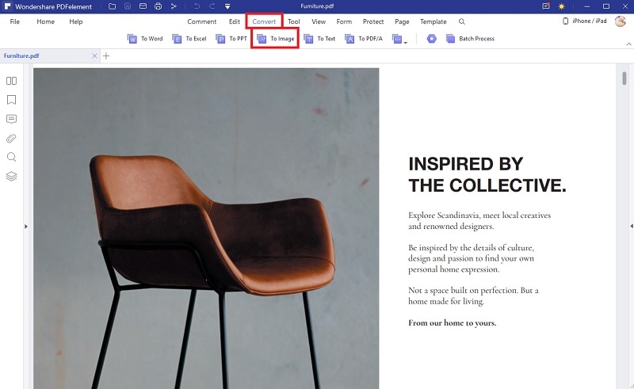Convert PDF with To Image
The image size is (634, 389).
[275, 38]
